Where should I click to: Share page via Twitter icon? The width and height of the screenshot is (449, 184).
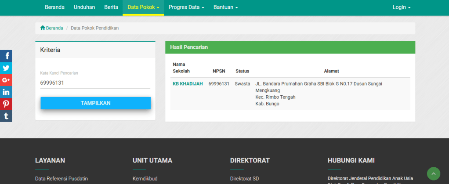click(x=6, y=68)
